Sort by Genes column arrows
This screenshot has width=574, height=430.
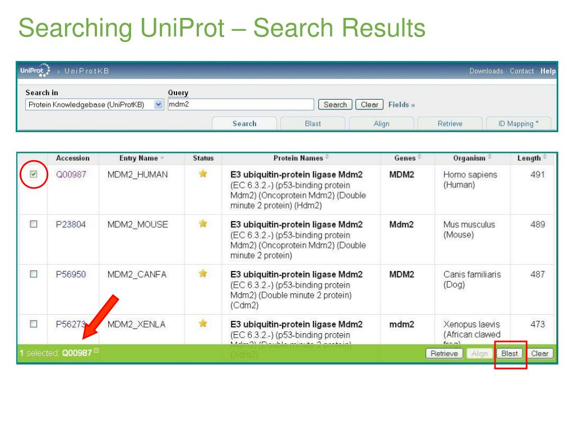(419, 157)
